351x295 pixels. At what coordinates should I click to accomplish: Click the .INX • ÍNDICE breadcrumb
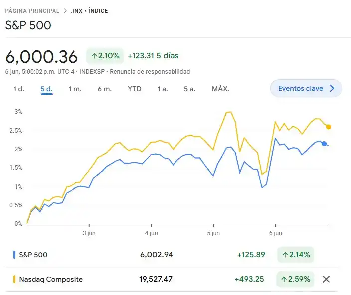(89, 11)
